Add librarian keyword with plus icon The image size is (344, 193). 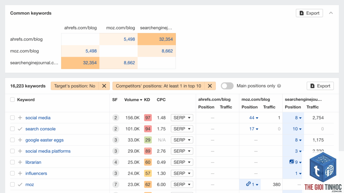(20, 163)
